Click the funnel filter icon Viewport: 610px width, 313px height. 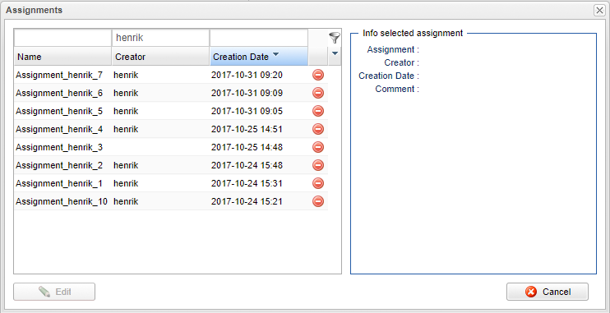click(x=334, y=38)
